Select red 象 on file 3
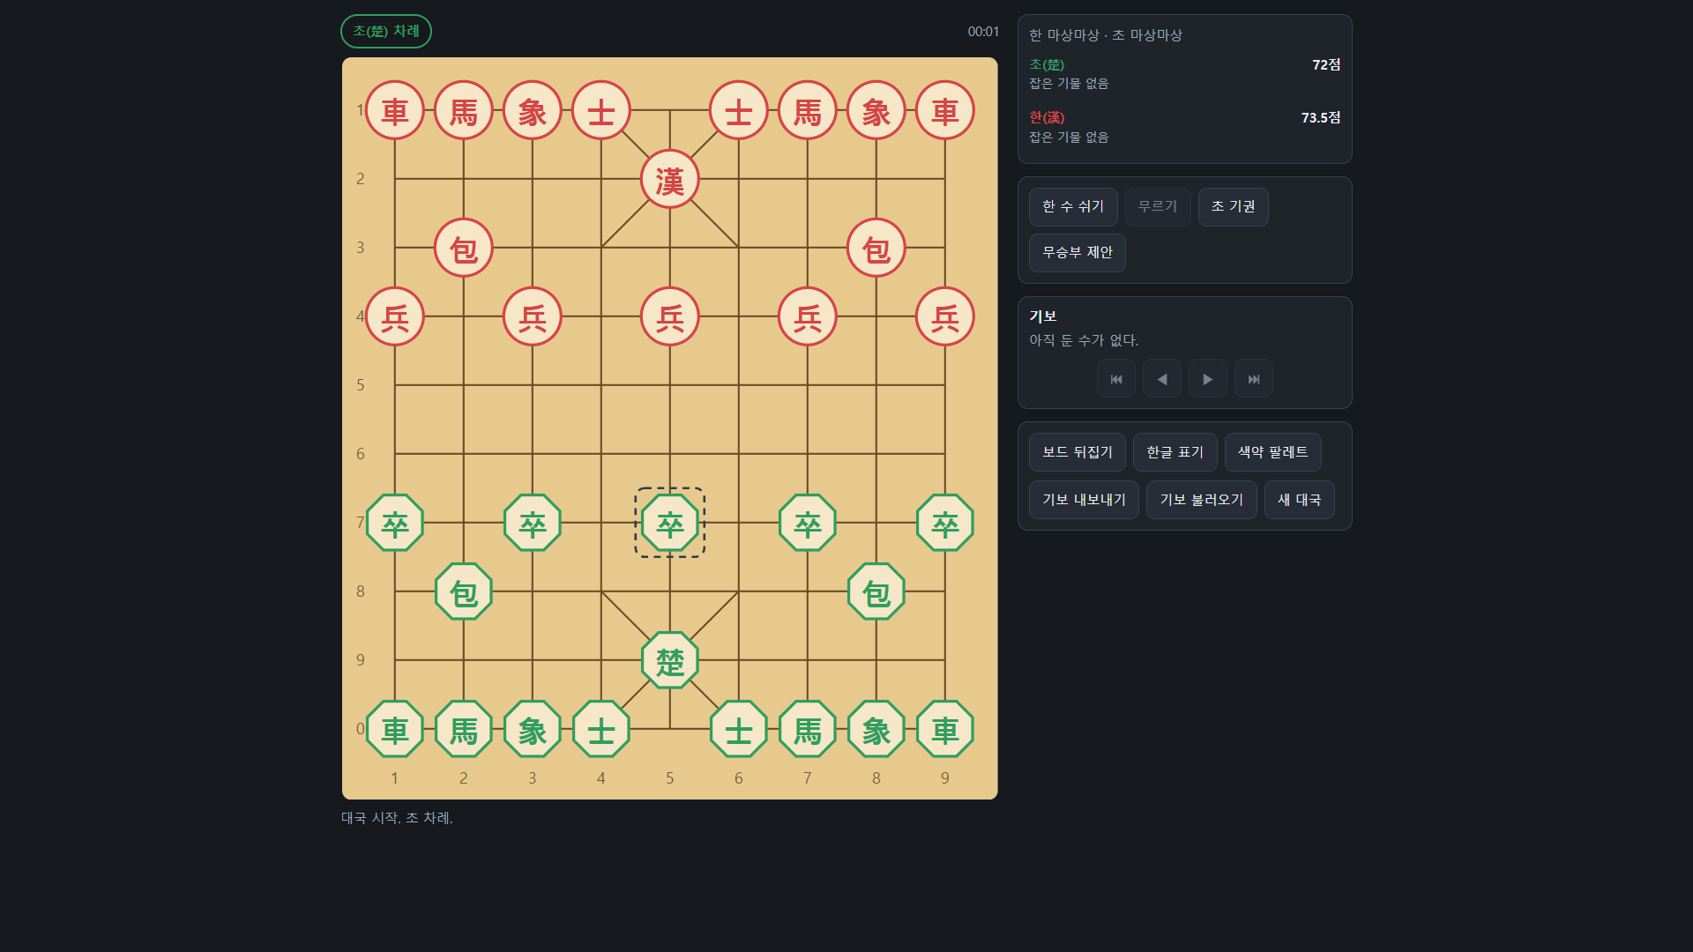 pyautogui.click(x=532, y=111)
